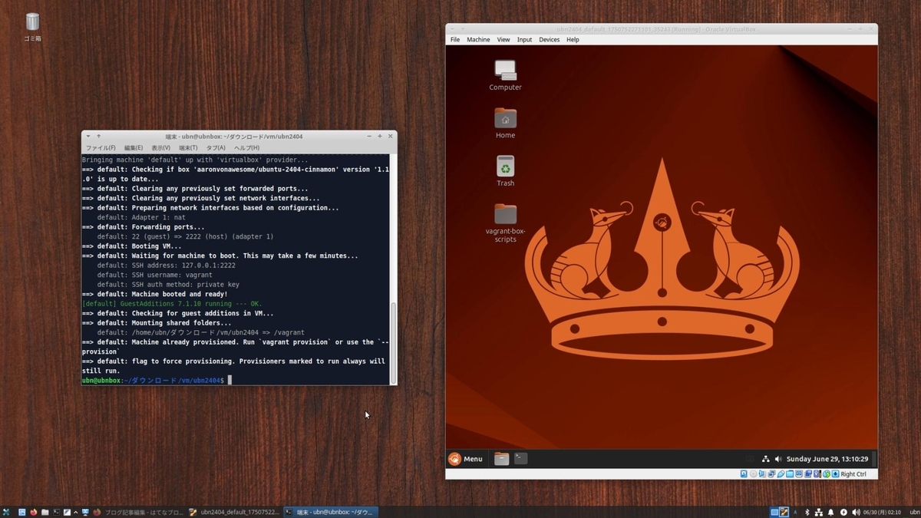Select the first workspace in host pager
Image resolution: width=921 pixels, height=518 pixels.
coord(774,512)
